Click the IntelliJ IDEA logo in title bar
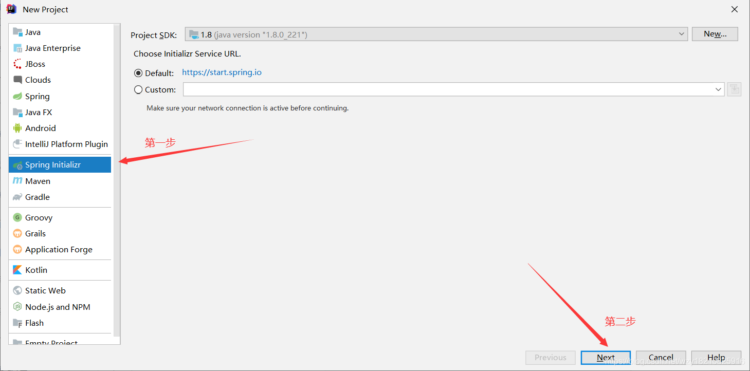Viewport: 750px width, 371px height. coord(11,9)
